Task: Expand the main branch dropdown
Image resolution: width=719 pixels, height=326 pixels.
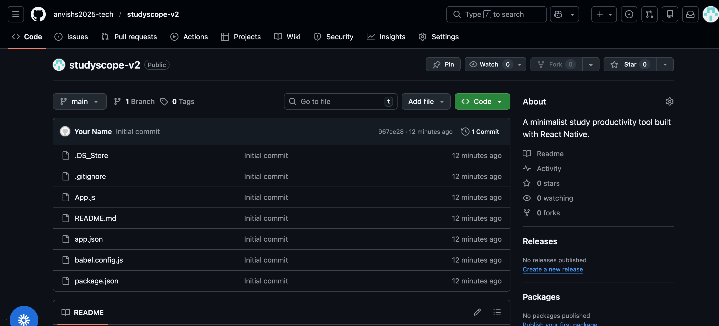Action: [80, 101]
